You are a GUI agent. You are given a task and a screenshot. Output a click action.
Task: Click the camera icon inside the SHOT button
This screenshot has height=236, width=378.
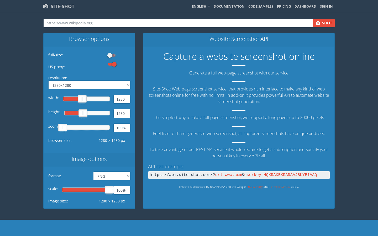click(318, 23)
